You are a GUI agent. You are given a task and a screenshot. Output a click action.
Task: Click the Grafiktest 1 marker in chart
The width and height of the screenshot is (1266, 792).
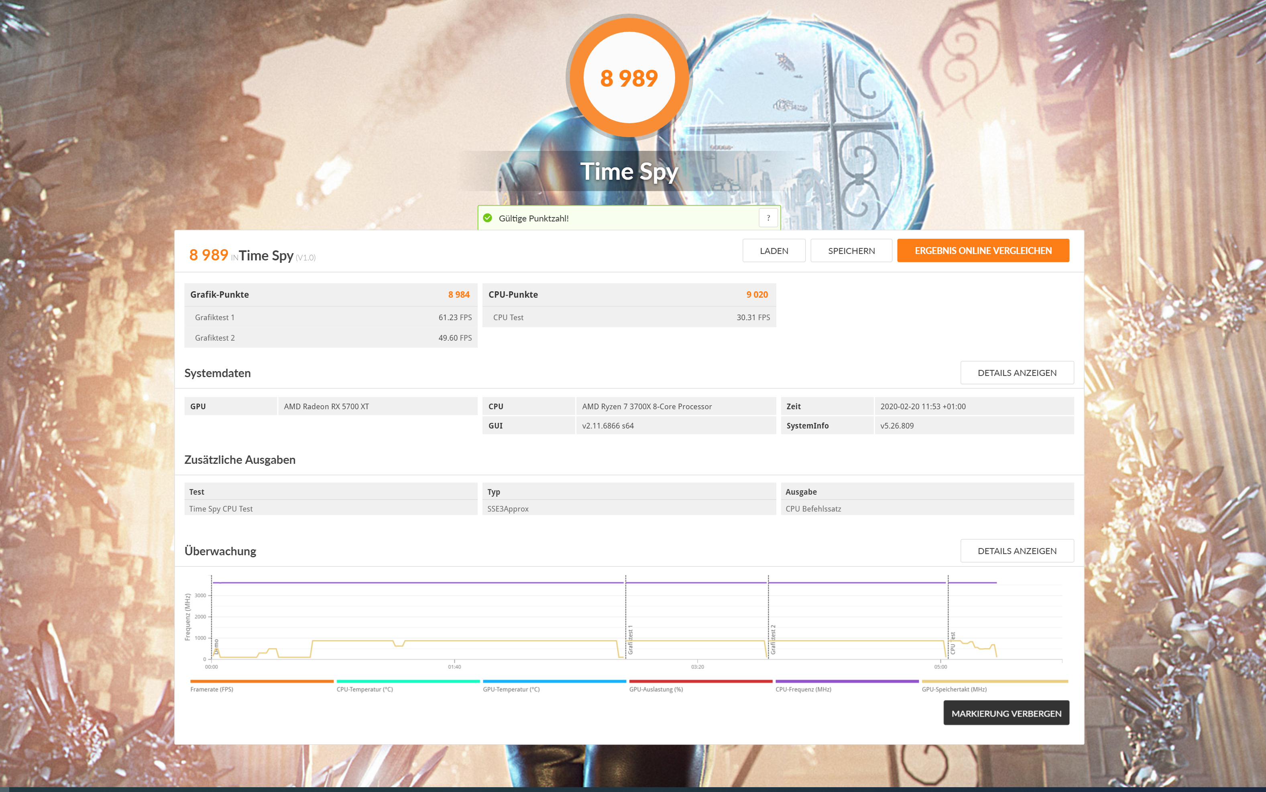pos(630,639)
